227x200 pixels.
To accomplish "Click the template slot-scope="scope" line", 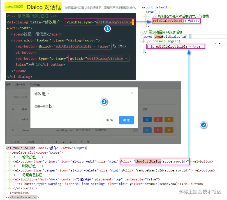I will tap(36, 153).
